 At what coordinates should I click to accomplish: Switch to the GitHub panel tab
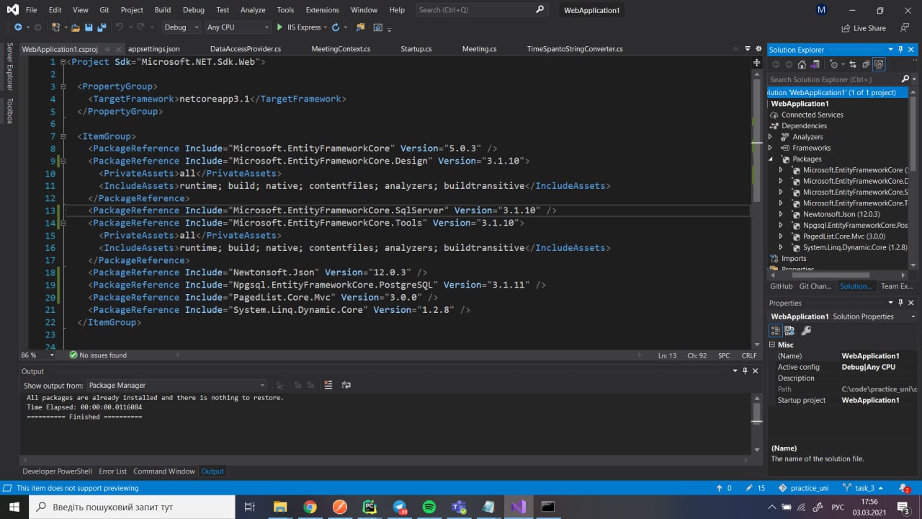(x=781, y=286)
